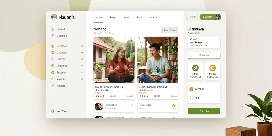Click the Nadanlai logo avatar icon
The width and height of the screenshot is (272, 136).
pos(54,17)
